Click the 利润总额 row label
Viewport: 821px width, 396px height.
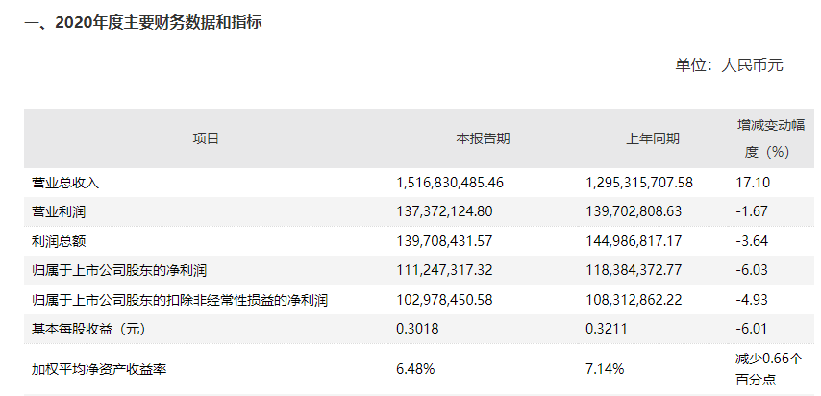(59, 240)
